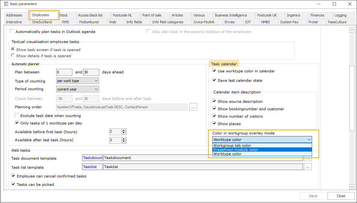Pick Worktype color from the list

pyautogui.click(x=262, y=154)
